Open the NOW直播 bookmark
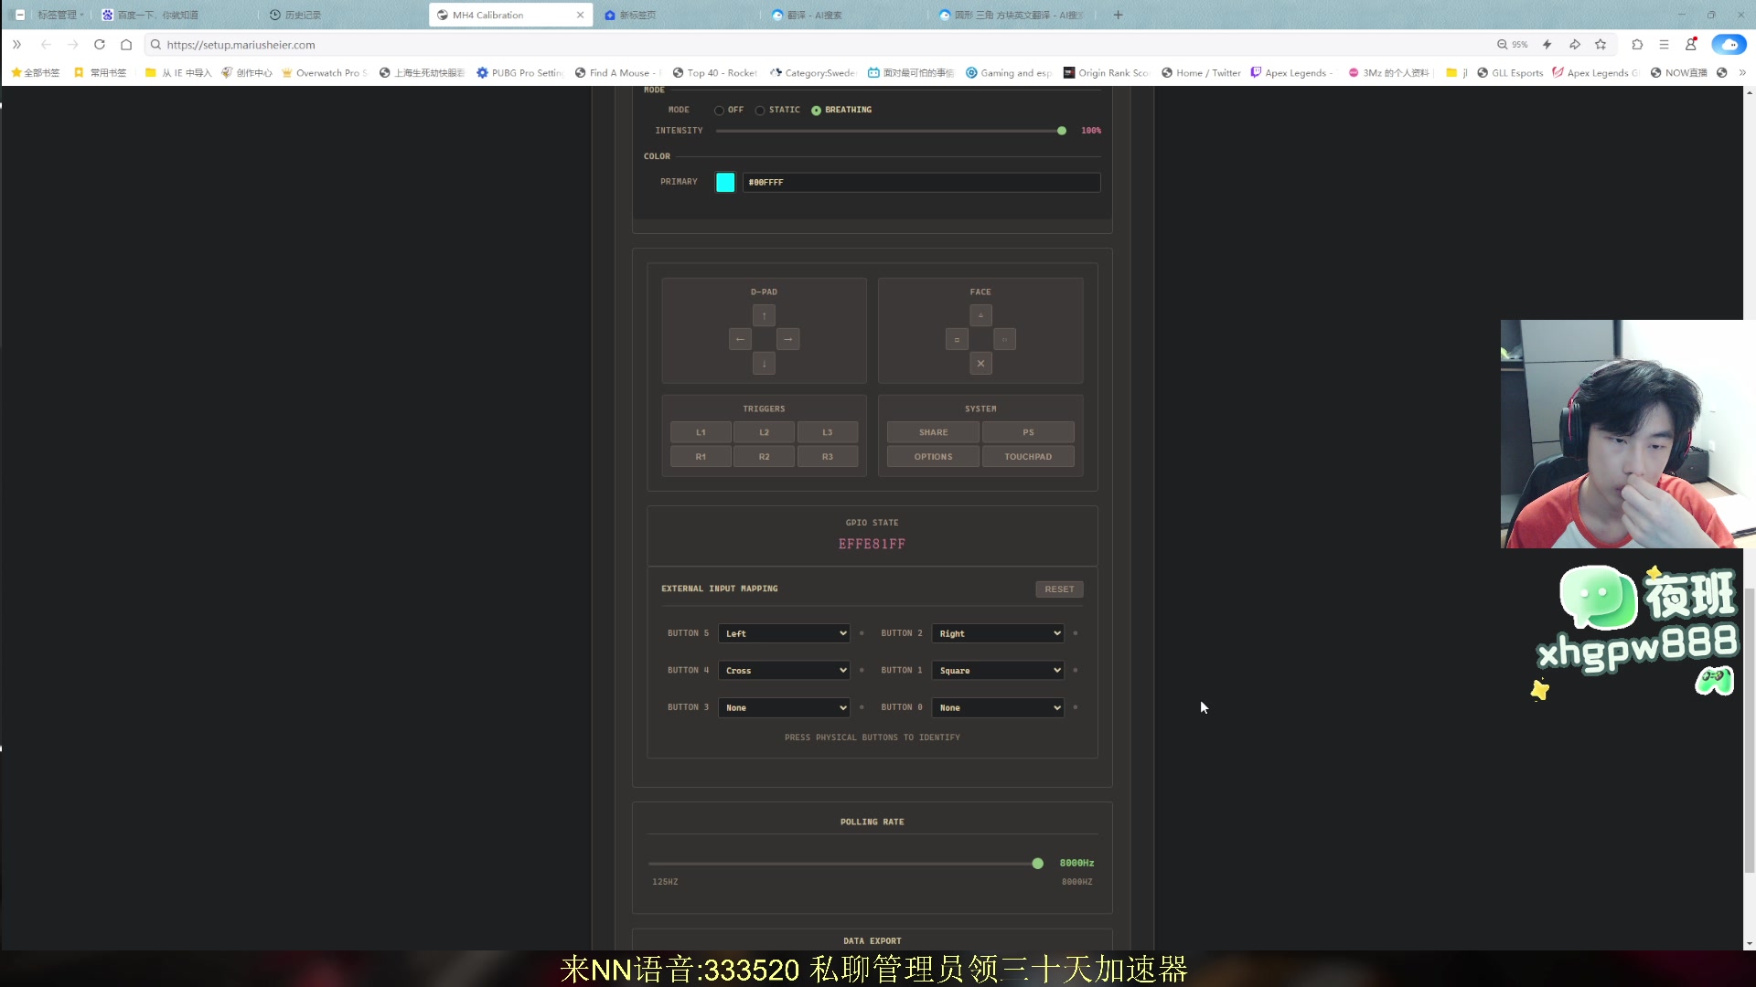Screen dimensions: 1756x987 [1684, 72]
